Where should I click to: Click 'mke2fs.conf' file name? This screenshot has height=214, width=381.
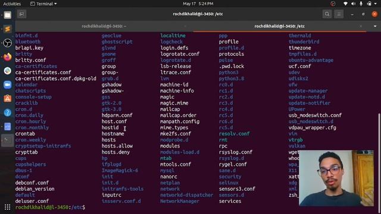[176, 134]
